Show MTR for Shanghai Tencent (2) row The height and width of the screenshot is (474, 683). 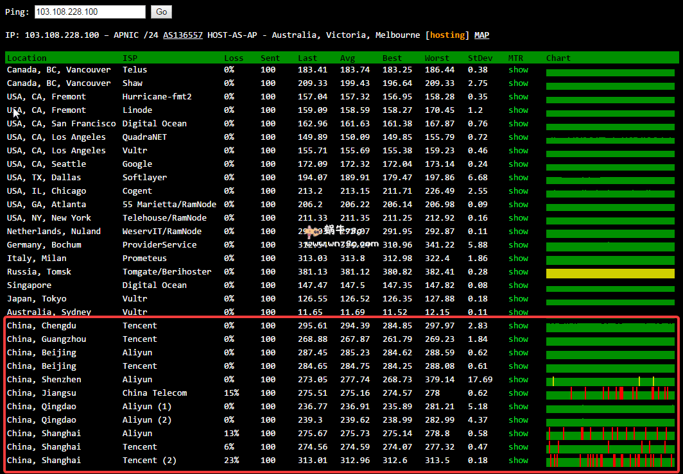tap(518, 460)
